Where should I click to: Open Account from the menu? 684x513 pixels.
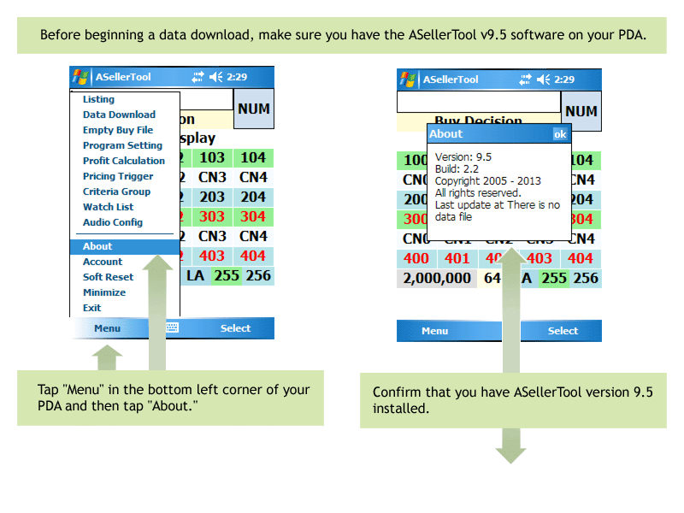pyautogui.click(x=103, y=262)
